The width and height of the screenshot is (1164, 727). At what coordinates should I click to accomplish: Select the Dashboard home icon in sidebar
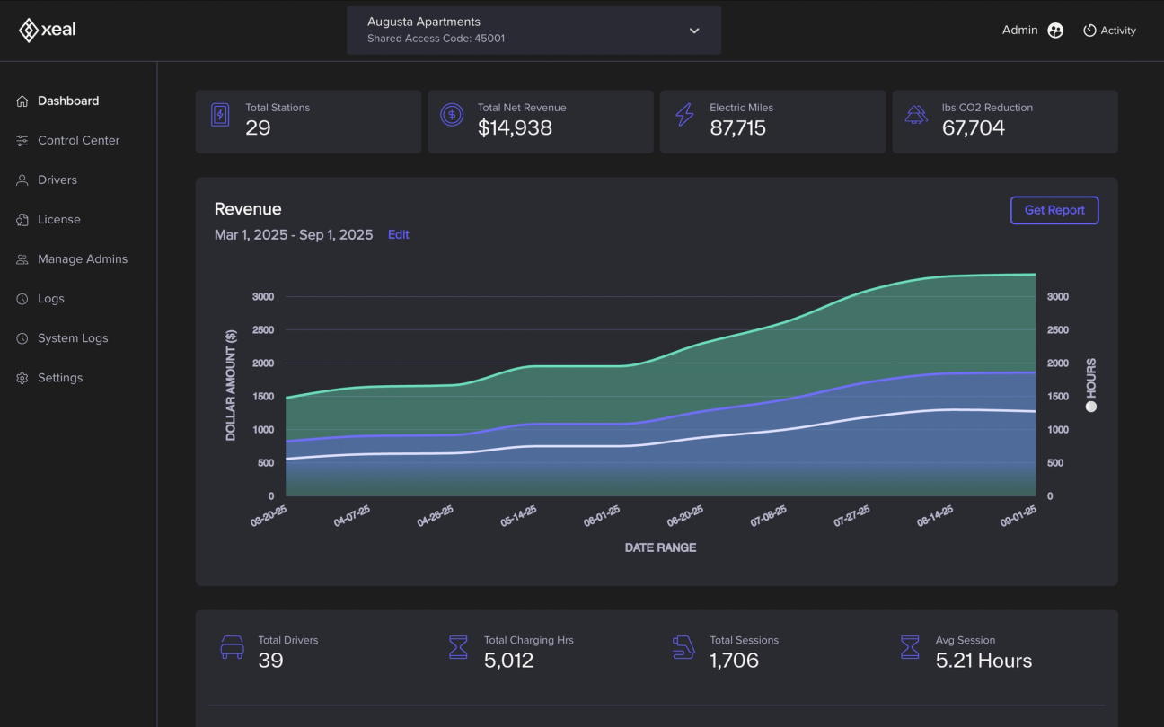pos(22,101)
